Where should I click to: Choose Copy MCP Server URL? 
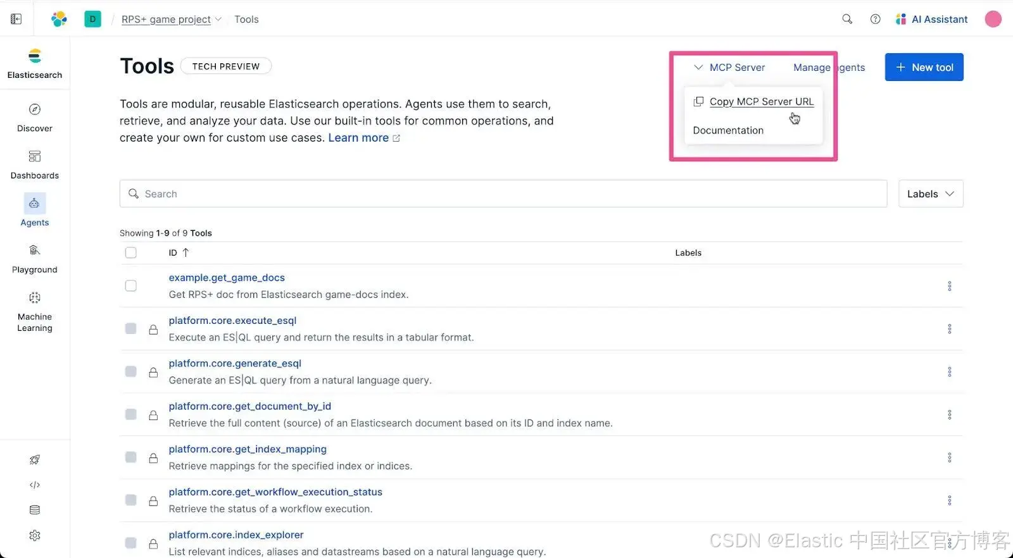pyautogui.click(x=753, y=101)
